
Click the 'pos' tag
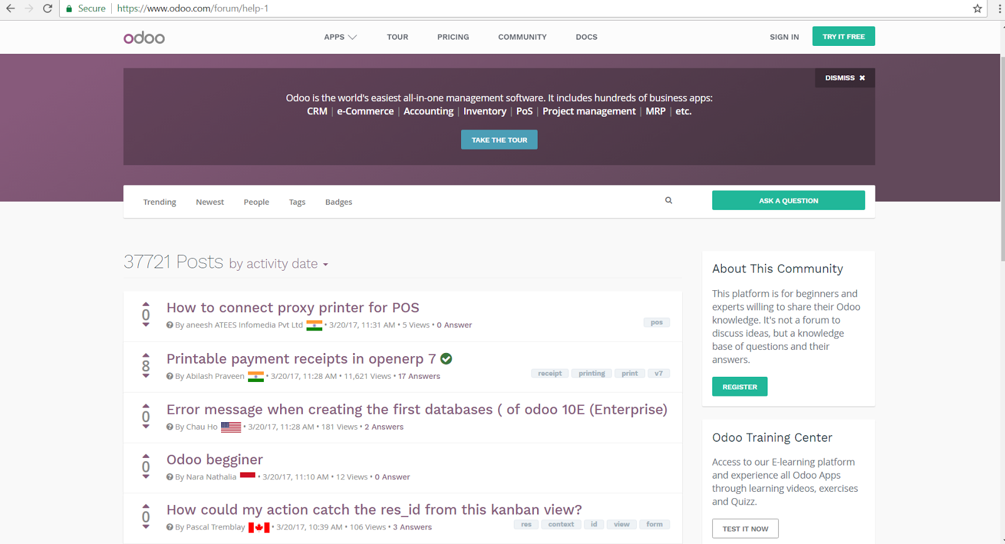click(656, 322)
